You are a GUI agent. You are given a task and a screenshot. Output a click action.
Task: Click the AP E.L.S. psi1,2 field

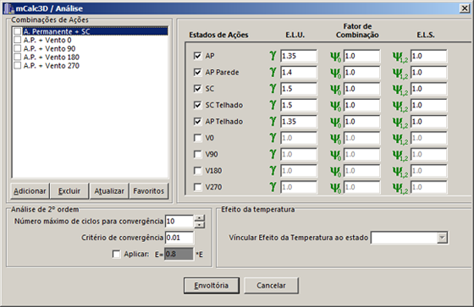click(428, 56)
